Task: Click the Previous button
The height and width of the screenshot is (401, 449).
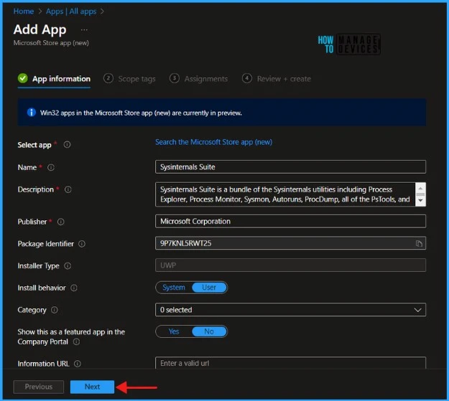Action: [x=38, y=387]
